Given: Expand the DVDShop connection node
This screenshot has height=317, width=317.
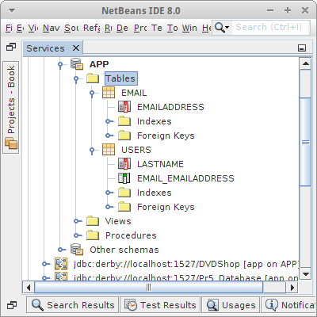Looking at the screenshot, I should (45, 264).
